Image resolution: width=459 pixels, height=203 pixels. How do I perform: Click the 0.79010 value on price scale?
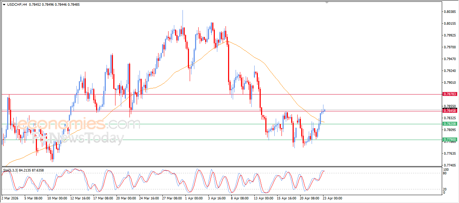(x=449, y=83)
